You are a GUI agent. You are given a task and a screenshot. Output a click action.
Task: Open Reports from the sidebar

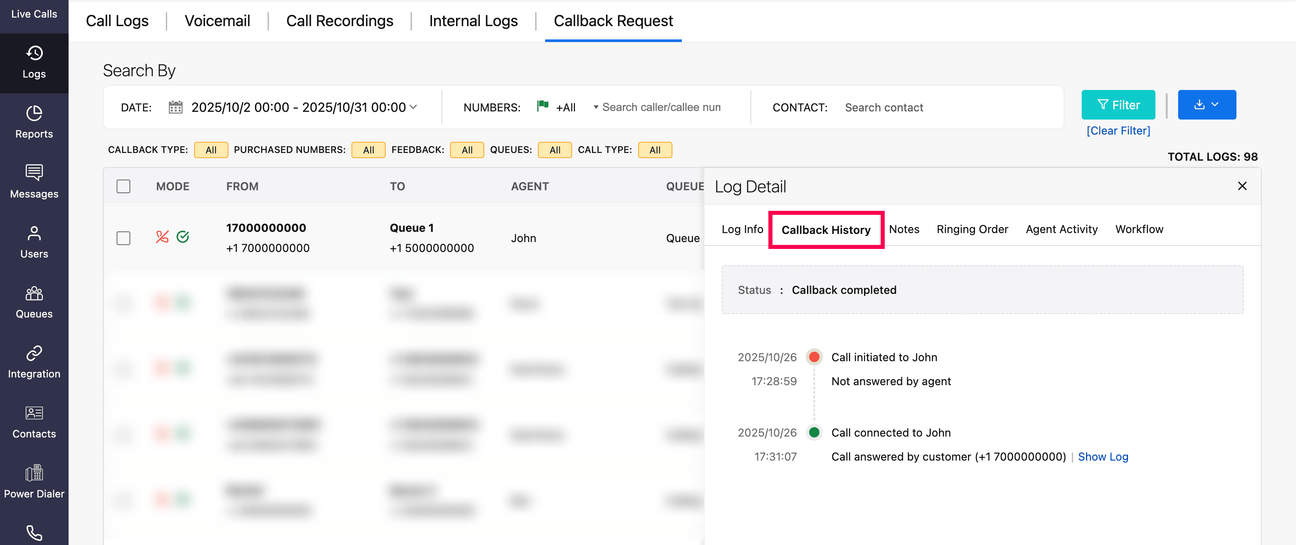34,114
